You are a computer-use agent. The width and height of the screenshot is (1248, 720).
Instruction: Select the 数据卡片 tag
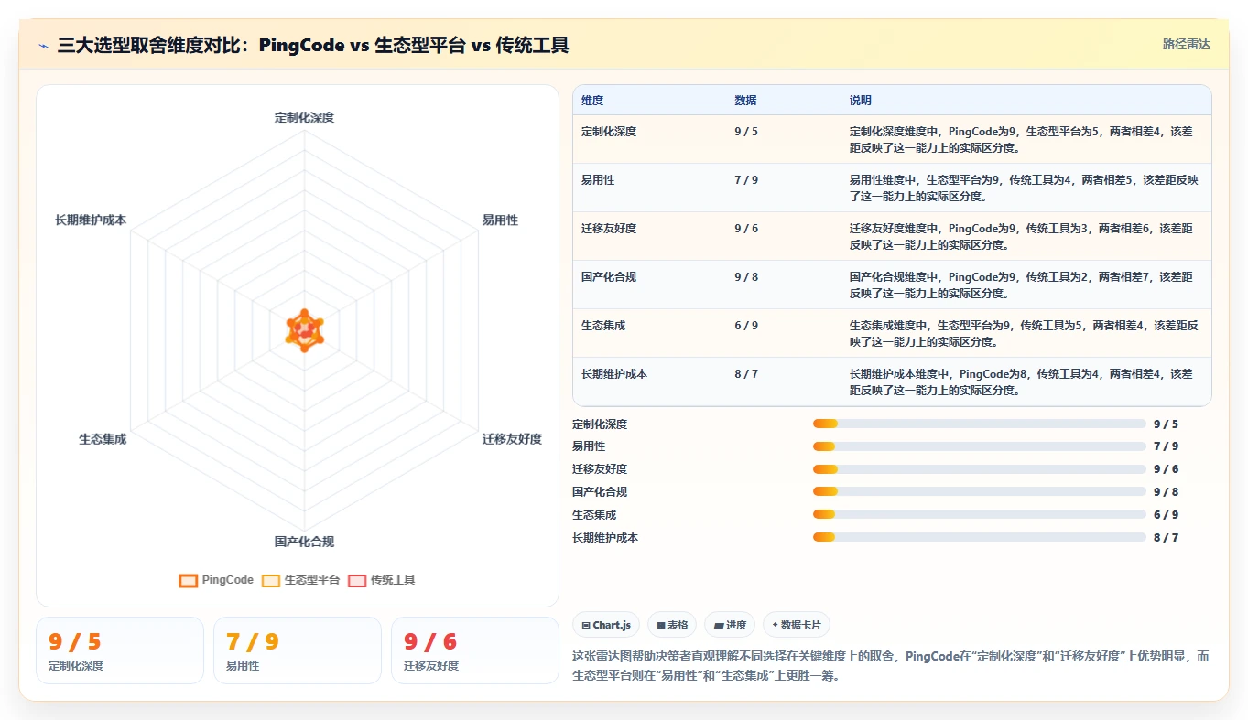[797, 625]
